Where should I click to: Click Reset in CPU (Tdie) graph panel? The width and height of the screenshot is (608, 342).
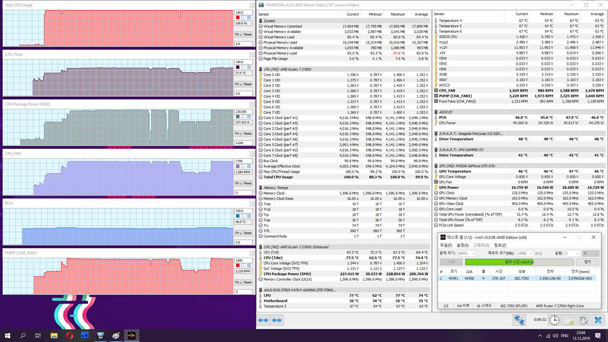[248, 84]
